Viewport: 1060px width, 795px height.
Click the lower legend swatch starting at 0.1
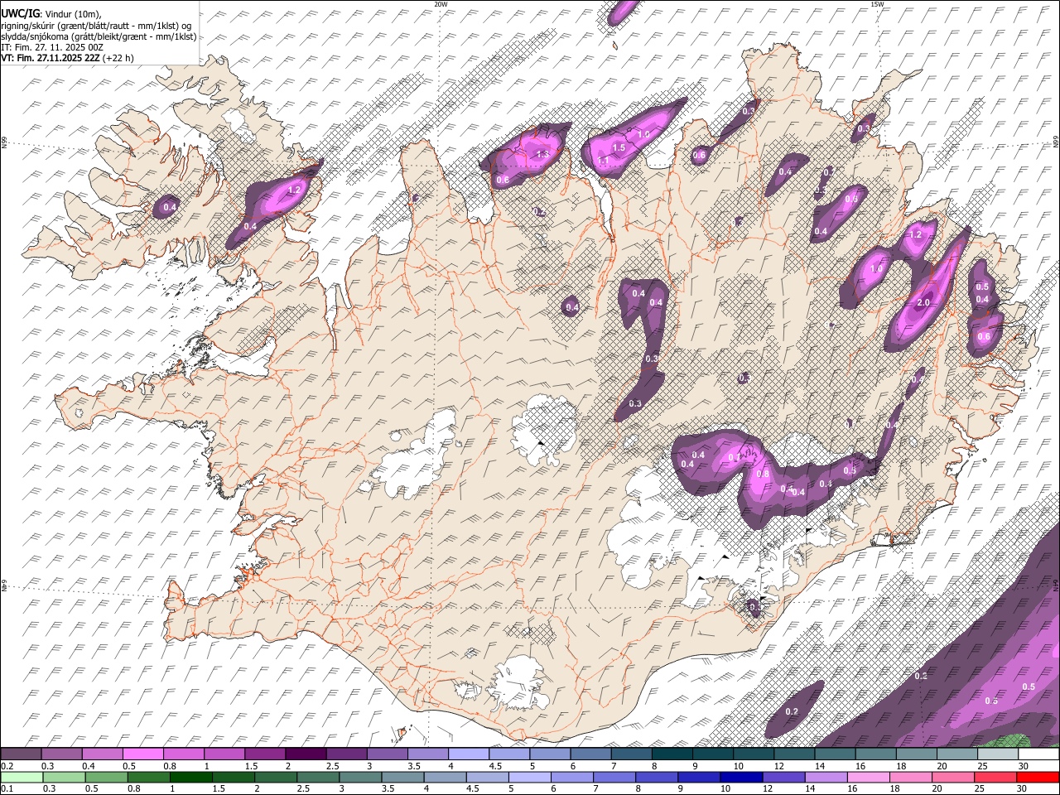[x=22, y=777]
